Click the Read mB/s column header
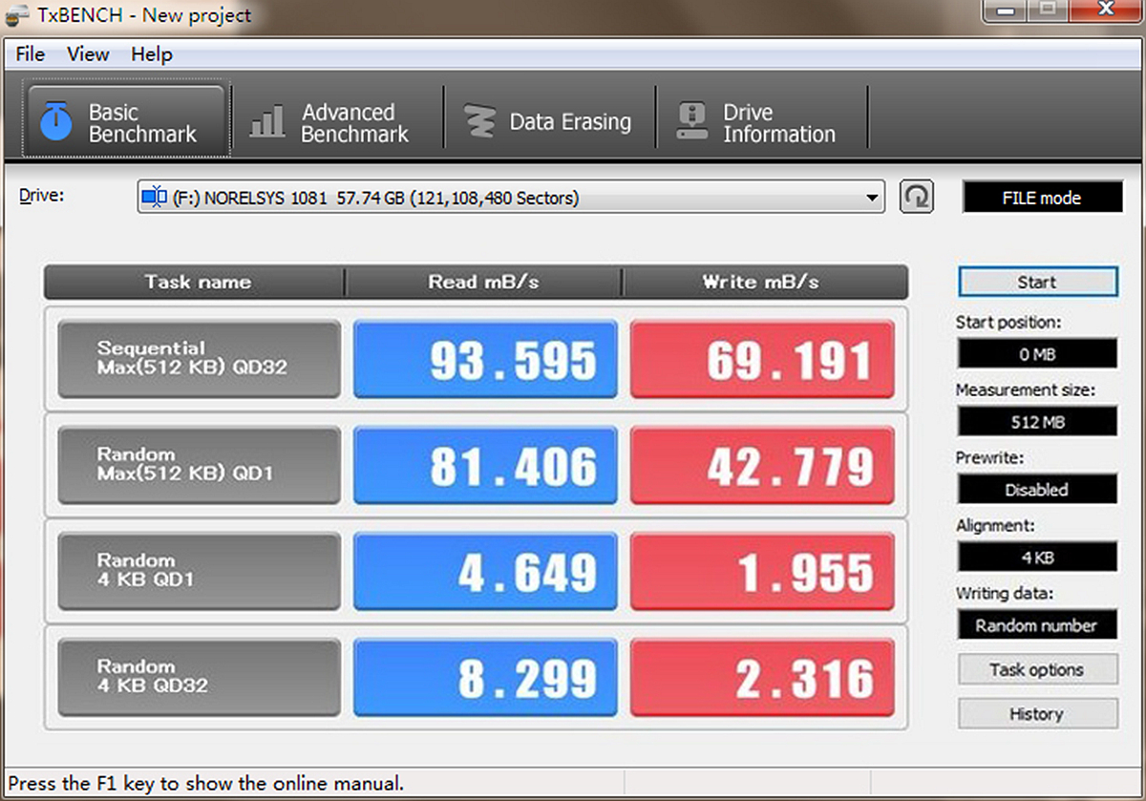The width and height of the screenshot is (1146, 801). click(x=483, y=282)
